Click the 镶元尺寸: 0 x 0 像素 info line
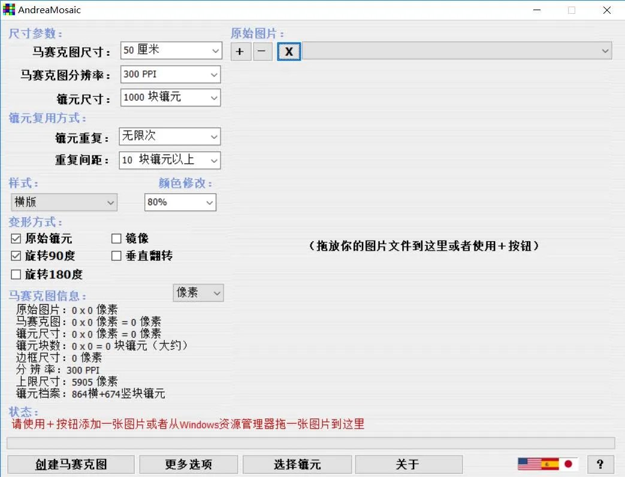Screen dimensions: 625x477 click(x=89, y=334)
